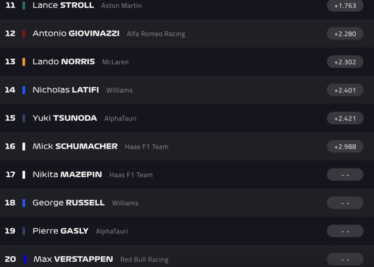
Task: Open Yuki Tsunoda's driver entry
Action: (65, 118)
